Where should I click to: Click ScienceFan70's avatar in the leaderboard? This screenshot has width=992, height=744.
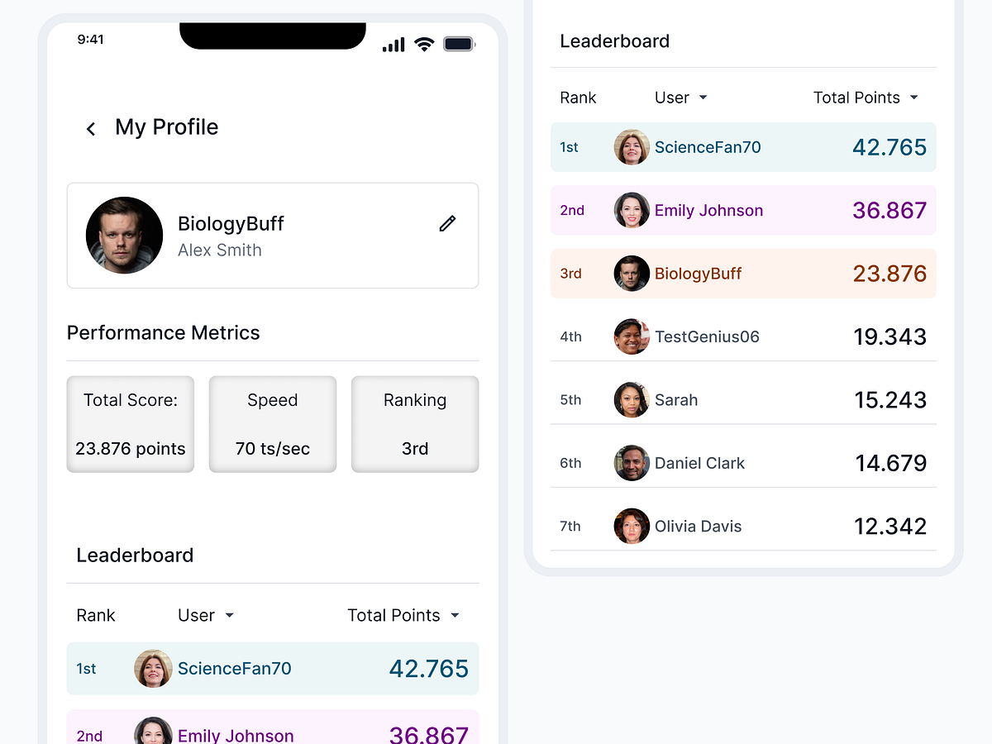coord(632,146)
